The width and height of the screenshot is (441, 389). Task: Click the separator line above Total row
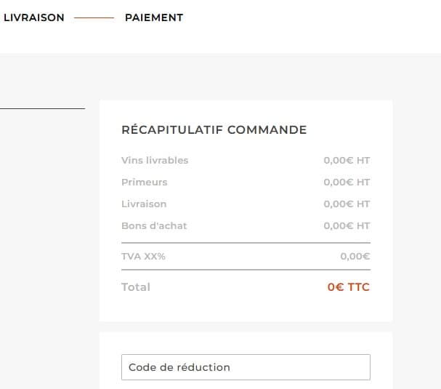(246, 270)
